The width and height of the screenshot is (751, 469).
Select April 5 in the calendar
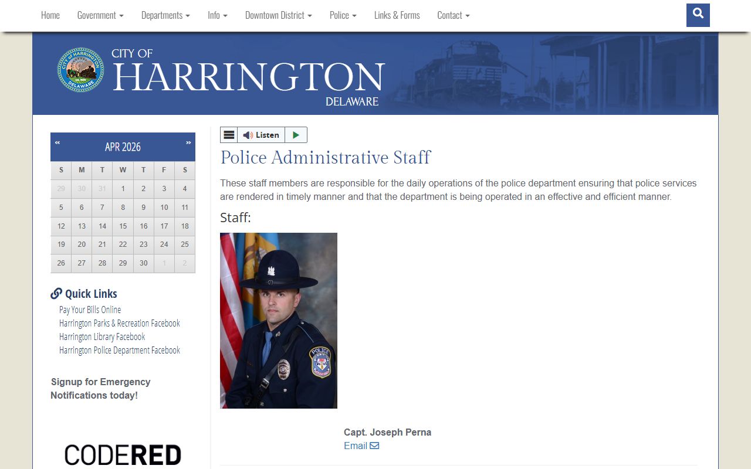(61, 208)
